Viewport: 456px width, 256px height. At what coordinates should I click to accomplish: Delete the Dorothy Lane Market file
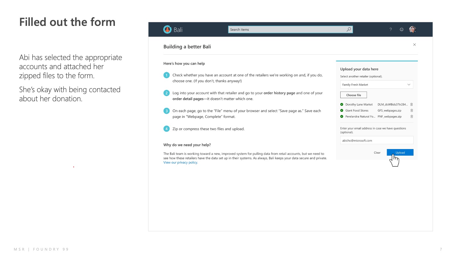click(412, 104)
